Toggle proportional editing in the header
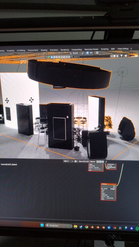The image size is (139, 247). pos(97,53)
